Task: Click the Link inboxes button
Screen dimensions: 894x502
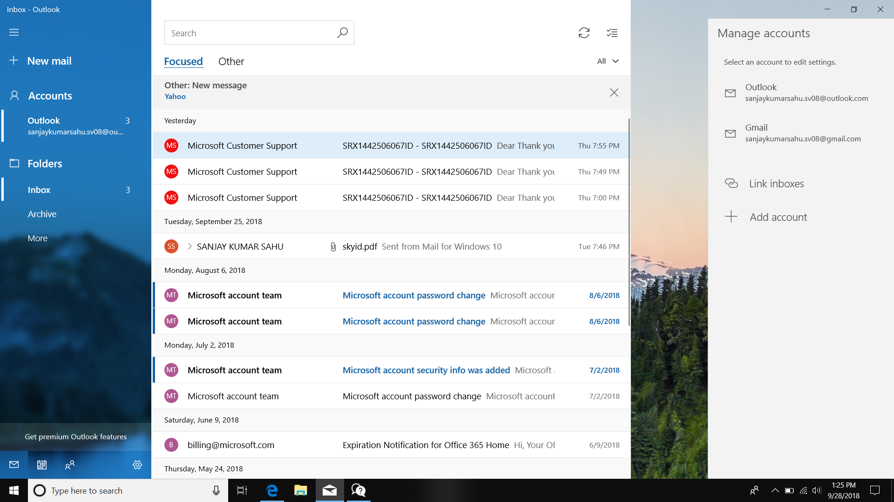Action: pos(776,183)
